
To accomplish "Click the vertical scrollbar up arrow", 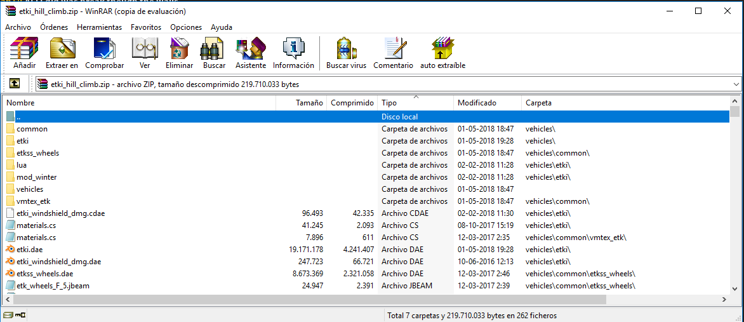I will 735,100.
